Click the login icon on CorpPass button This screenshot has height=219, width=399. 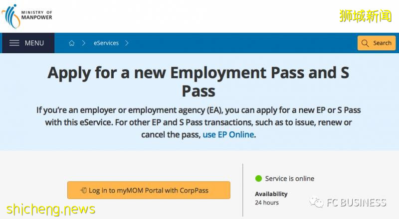83,190
